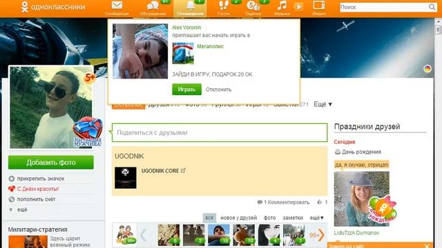Viewport: 442px width, 248px height.
Task: Open LiduTzzA Dumanov's birthday photo
Action: [362, 199]
